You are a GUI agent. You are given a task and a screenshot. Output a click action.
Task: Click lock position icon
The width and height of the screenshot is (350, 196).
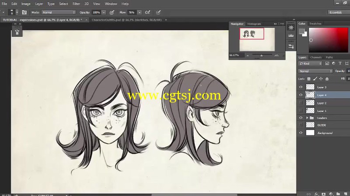point(321,79)
